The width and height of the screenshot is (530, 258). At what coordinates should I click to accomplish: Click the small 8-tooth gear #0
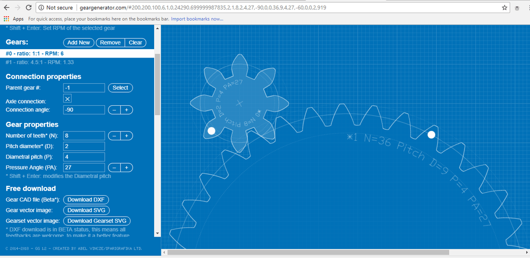(x=239, y=103)
